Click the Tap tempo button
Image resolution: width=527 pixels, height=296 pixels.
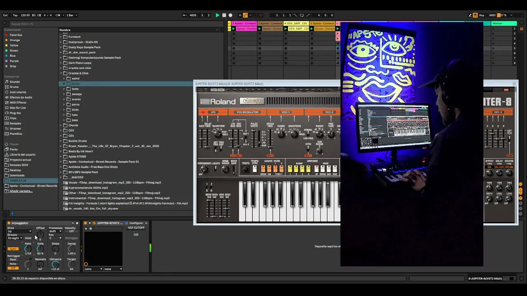(15, 15)
